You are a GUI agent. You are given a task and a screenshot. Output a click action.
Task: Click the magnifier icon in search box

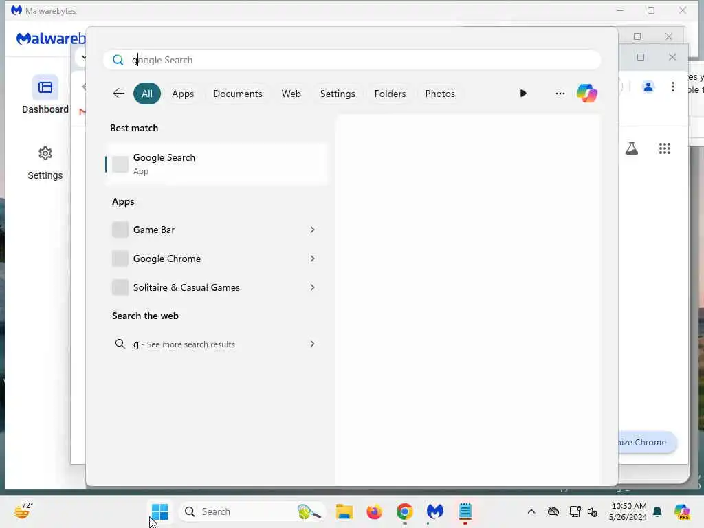pyautogui.click(x=118, y=60)
